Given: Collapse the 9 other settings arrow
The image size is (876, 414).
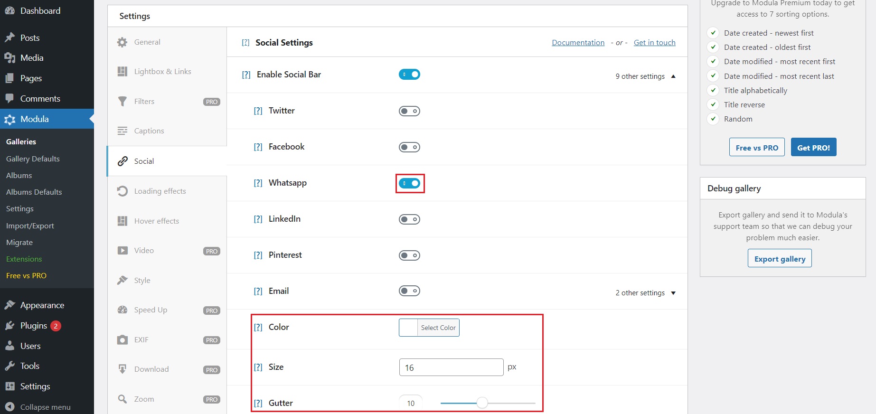Looking at the screenshot, I should (x=673, y=76).
